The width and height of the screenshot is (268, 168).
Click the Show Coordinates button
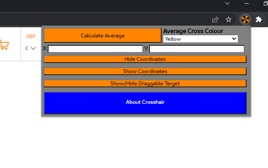pyautogui.click(x=145, y=71)
